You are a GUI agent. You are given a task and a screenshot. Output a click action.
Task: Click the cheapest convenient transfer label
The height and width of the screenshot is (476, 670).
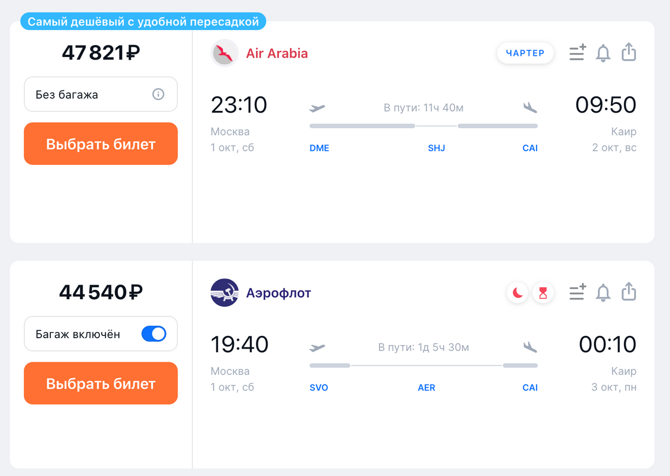pos(143,22)
